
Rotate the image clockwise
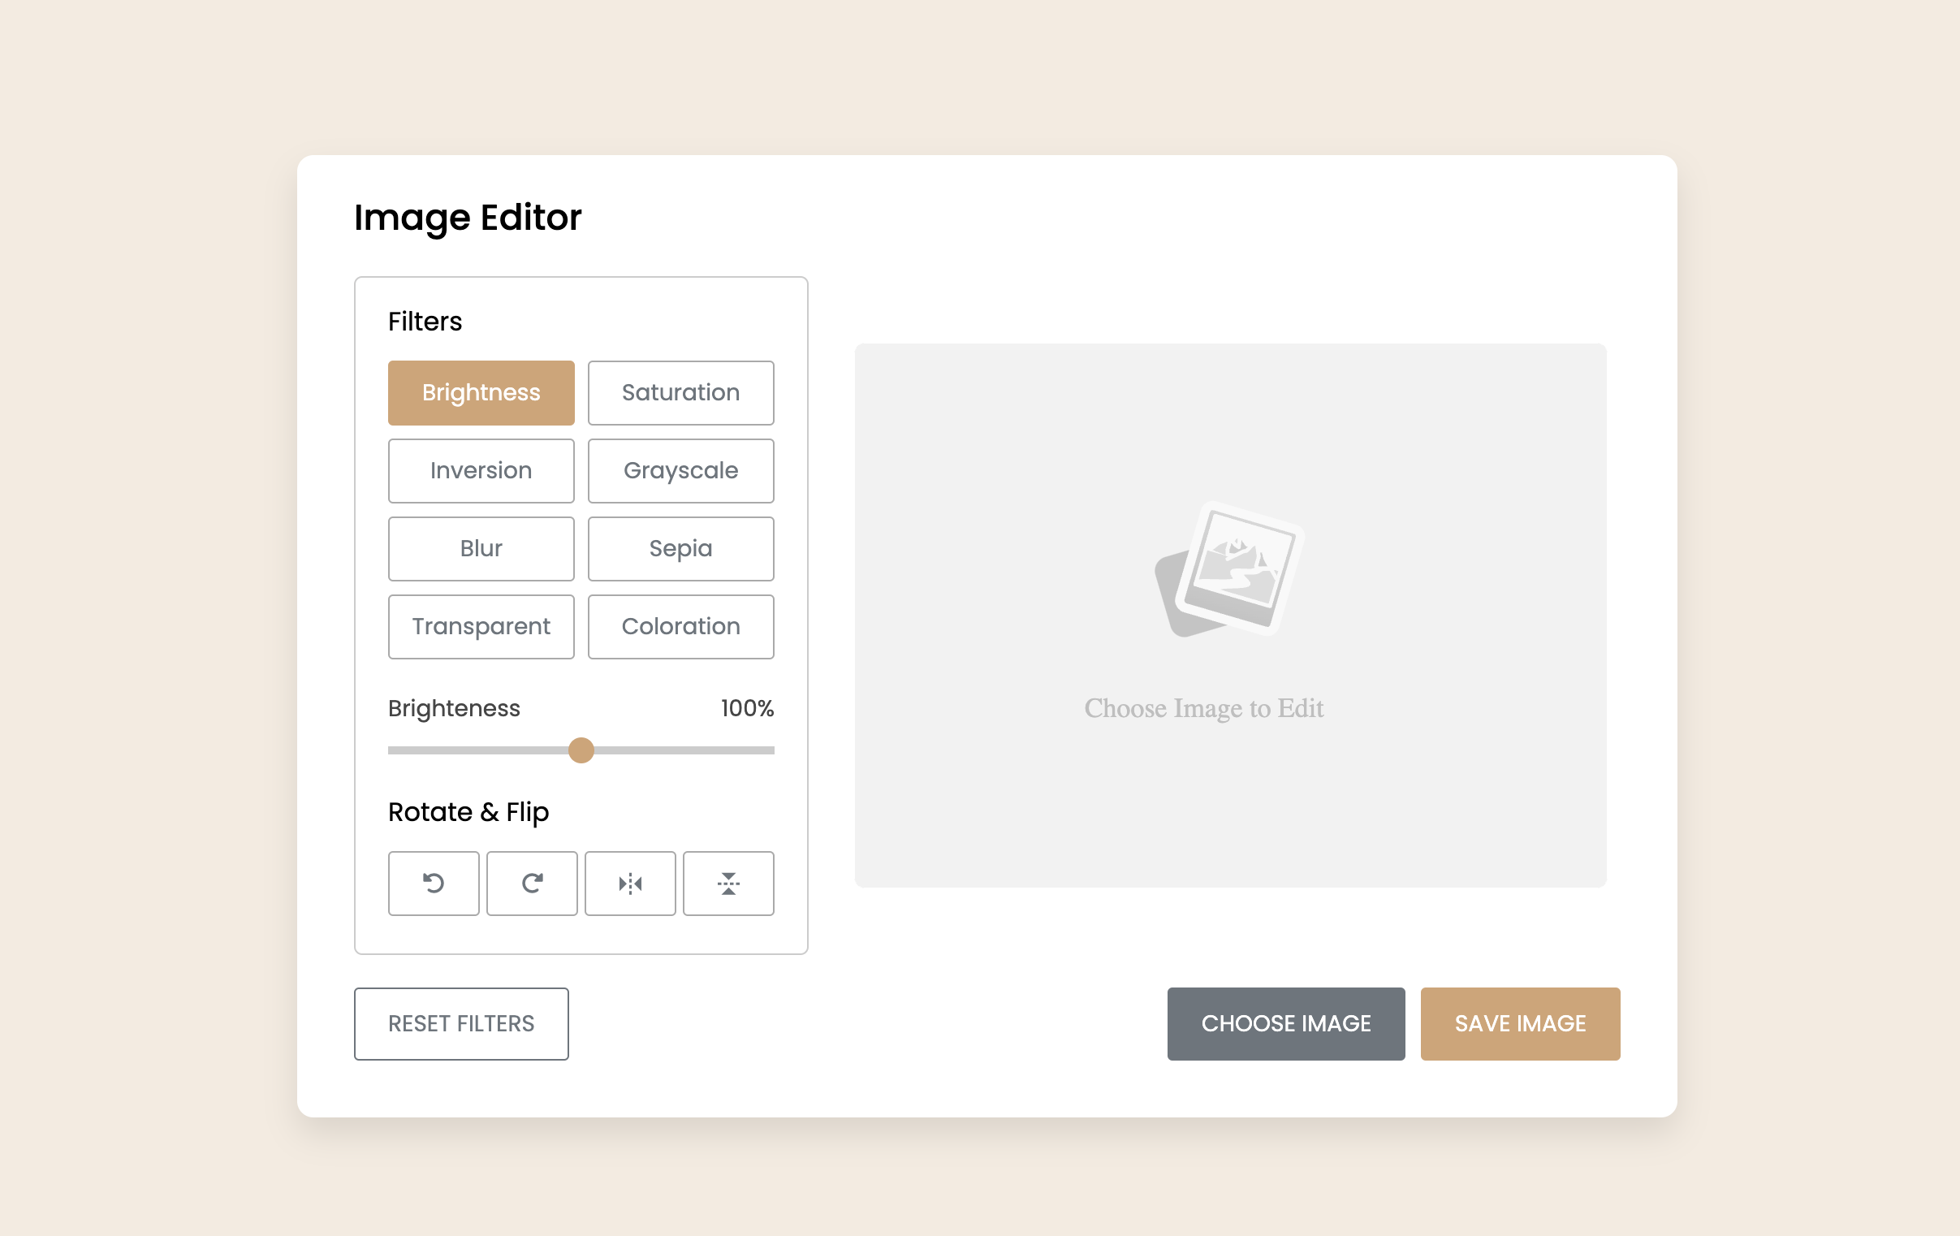click(x=532, y=884)
